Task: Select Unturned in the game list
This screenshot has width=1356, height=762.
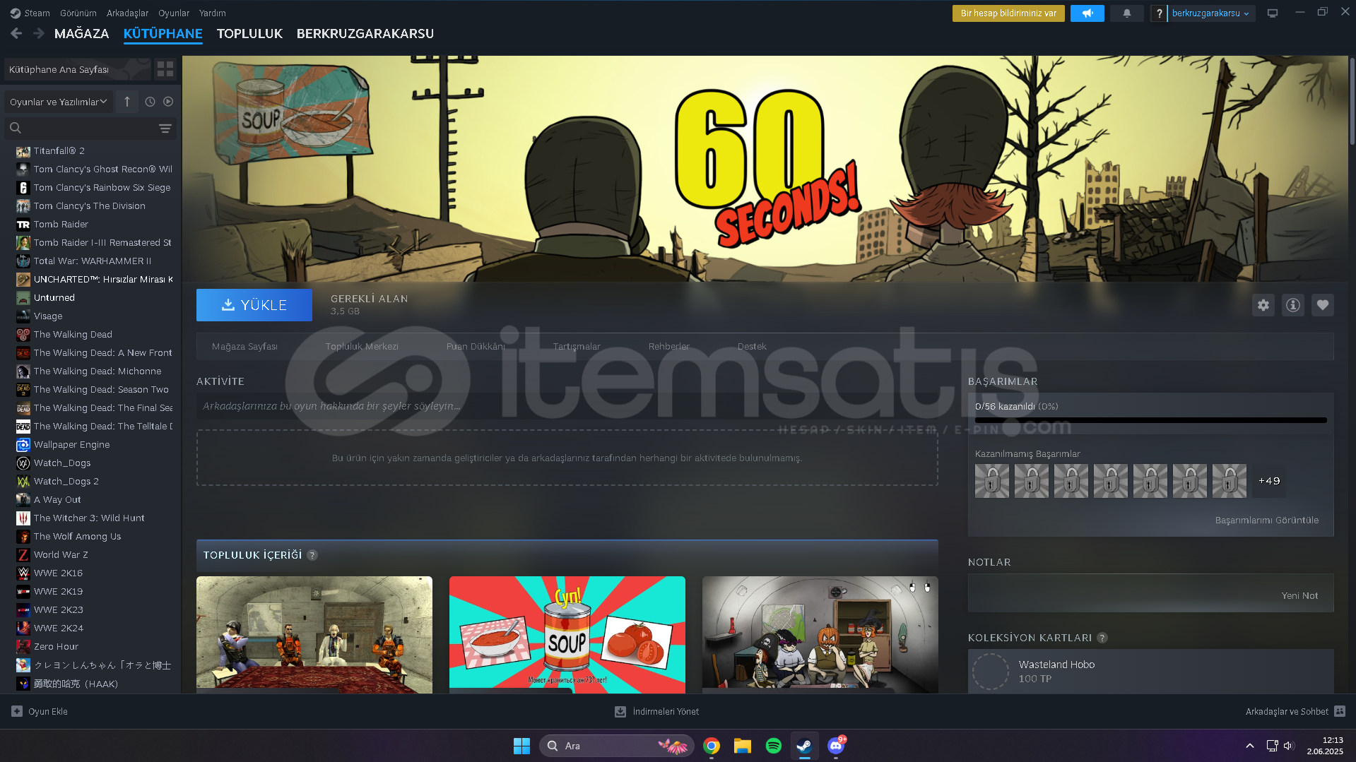Action: [x=54, y=297]
